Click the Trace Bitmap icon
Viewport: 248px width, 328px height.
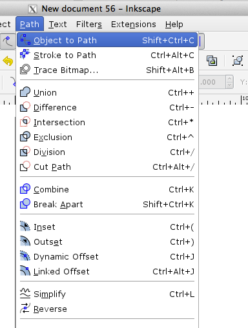[25, 69]
